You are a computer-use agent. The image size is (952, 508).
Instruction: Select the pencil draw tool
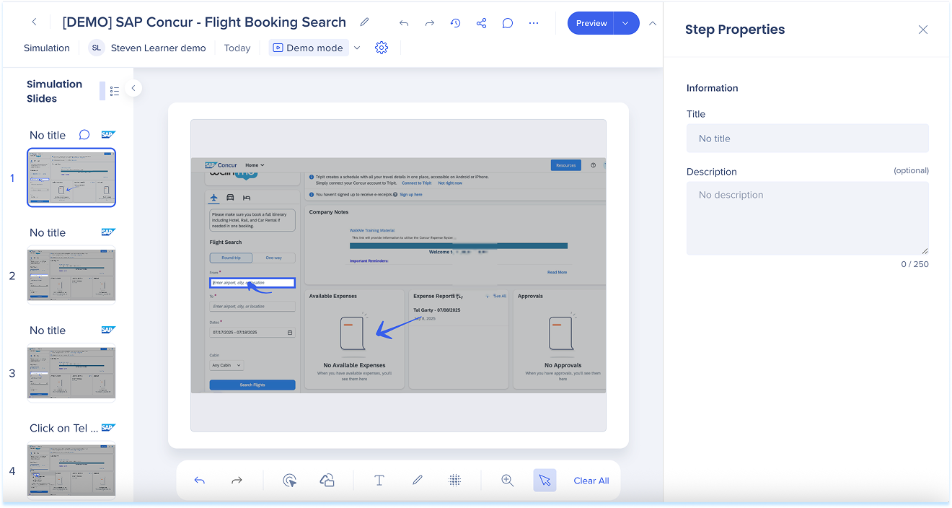coord(417,481)
